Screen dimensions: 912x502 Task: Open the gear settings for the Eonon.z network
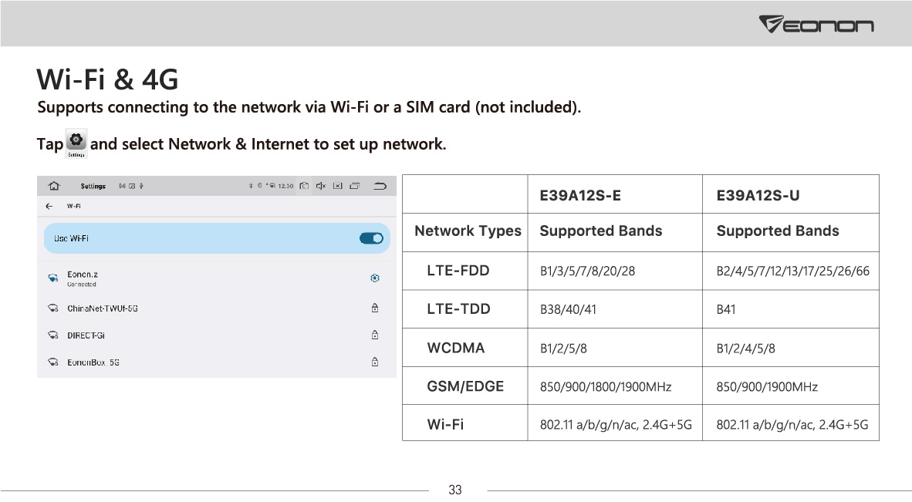(375, 278)
